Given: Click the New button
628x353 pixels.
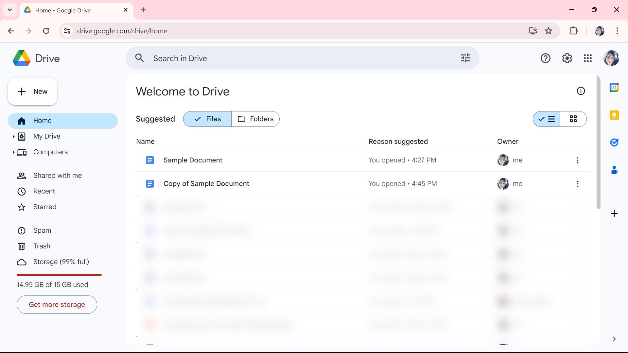Looking at the screenshot, I should (32, 92).
